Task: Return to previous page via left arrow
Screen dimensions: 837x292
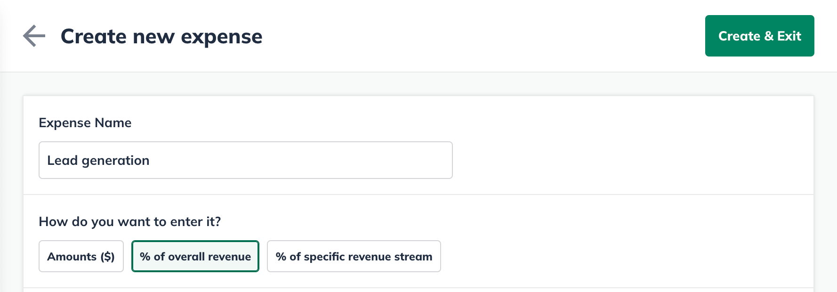Action: tap(34, 36)
